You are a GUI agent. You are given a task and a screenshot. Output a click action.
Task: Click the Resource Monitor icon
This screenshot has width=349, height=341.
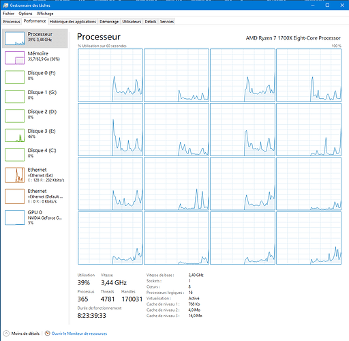point(47,333)
